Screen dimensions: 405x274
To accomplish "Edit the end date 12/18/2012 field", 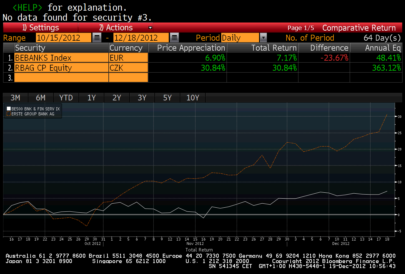I will 141,38.
